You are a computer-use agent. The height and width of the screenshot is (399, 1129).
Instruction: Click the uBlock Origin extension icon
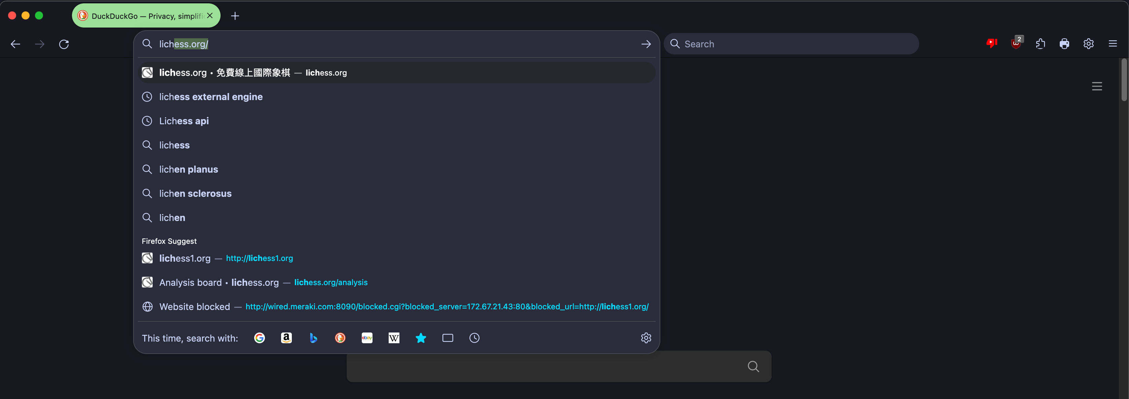click(x=1015, y=44)
